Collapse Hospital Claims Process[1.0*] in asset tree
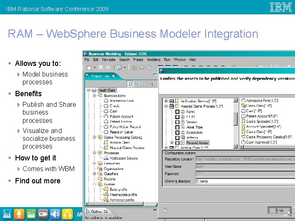The height and width of the screenshot is (221, 295). [x=166, y=106]
